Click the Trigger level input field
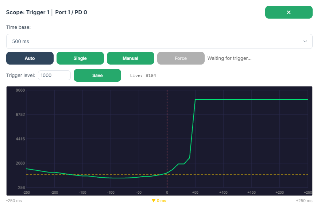 [x=54, y=76]
